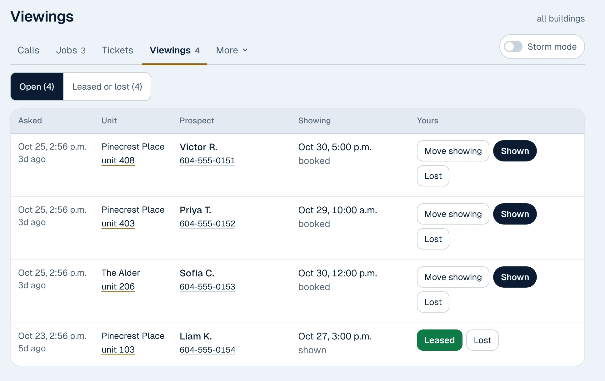
Task: Click the Prospect column header
Action: point(197,121)
